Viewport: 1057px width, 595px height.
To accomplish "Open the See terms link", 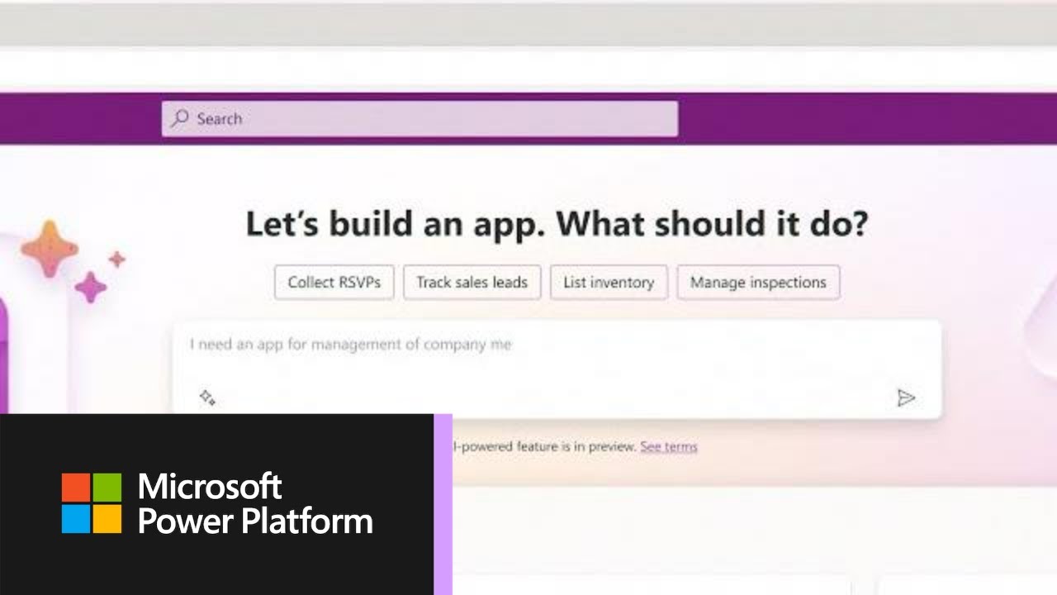I will click(669, 446).
